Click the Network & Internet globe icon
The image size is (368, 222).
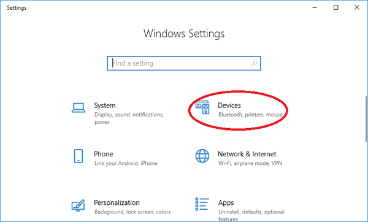pos(202,156)
